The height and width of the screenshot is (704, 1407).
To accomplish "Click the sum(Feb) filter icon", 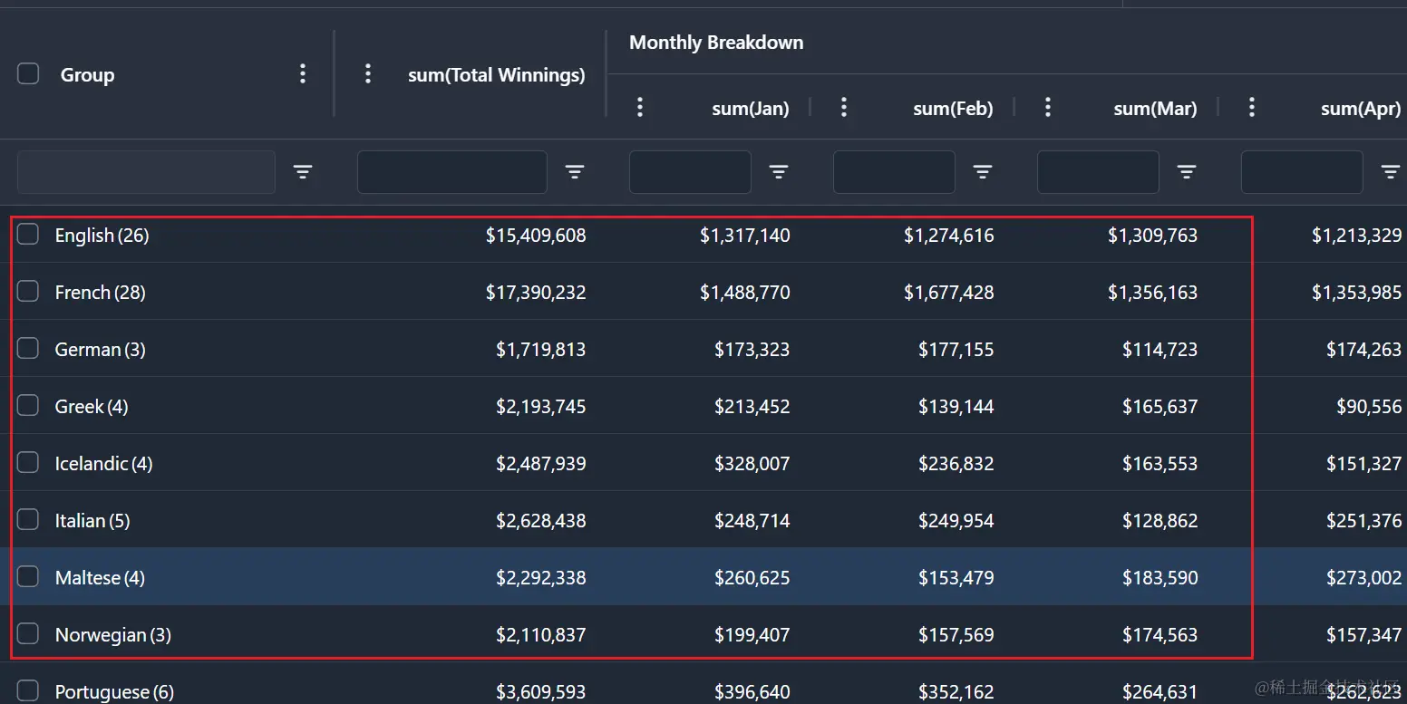I will [x=983, y=171].
